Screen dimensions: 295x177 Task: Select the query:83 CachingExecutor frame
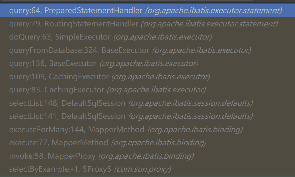pyautogui.click(x=57, y=90)
